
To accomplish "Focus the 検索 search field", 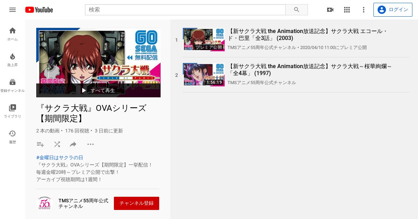I will tap(185, 10).
